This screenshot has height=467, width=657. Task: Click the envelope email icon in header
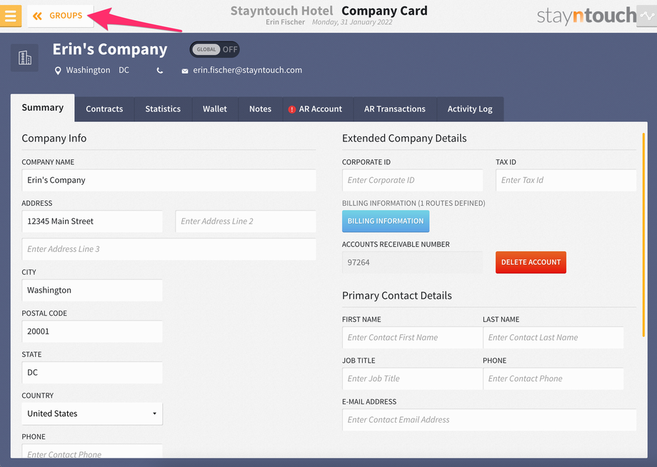[185, 71]
